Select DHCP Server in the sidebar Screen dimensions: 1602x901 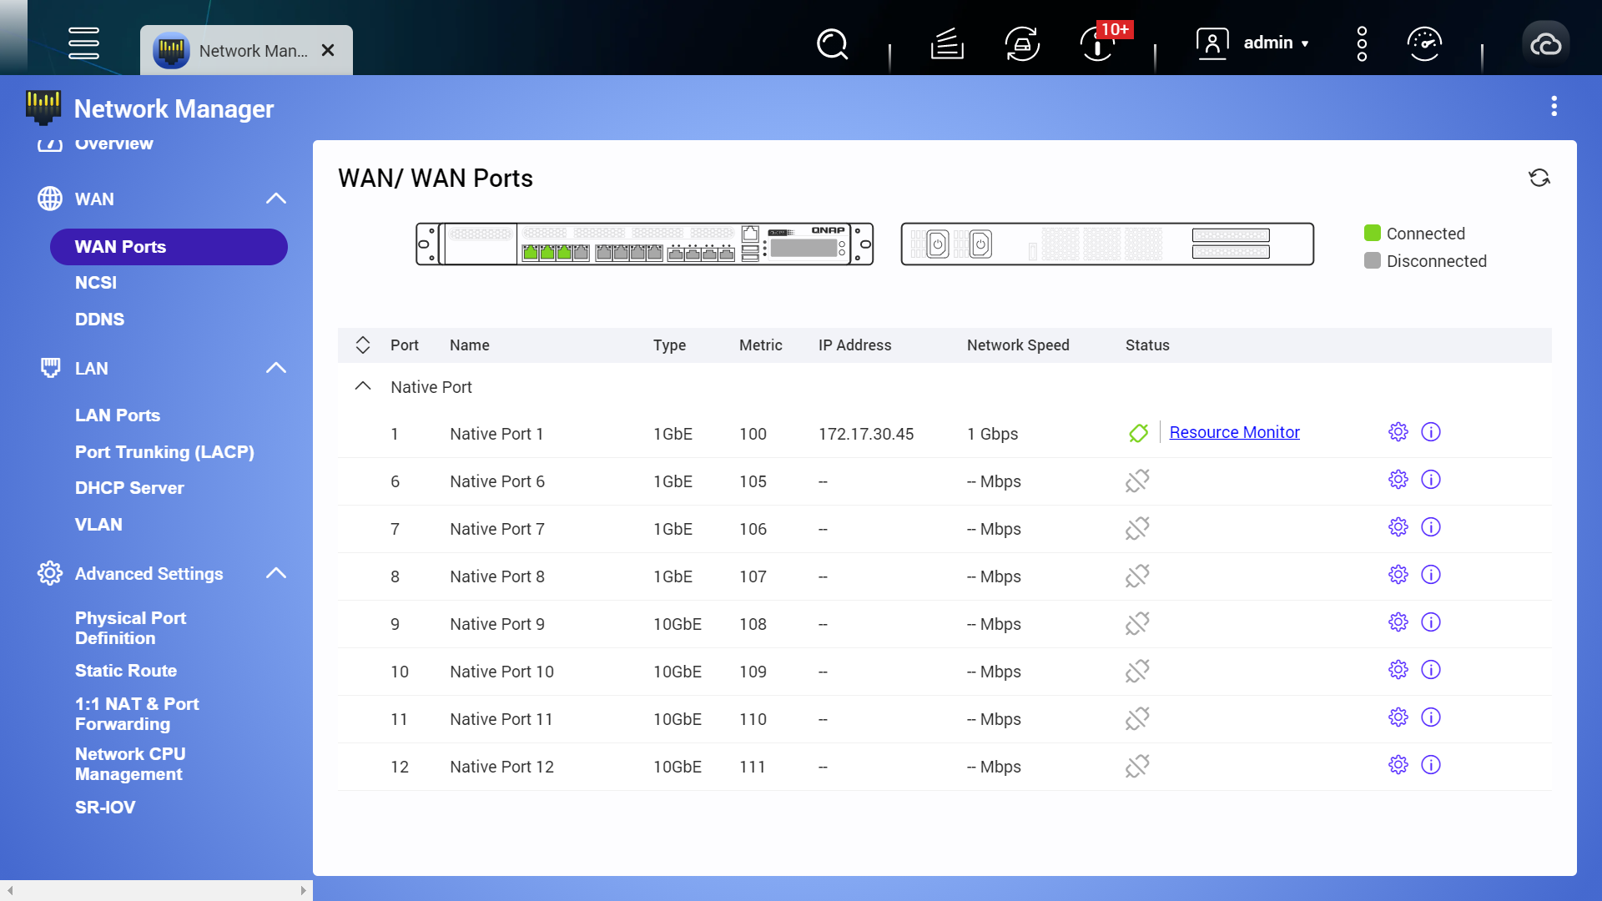(x=129, y=488)
